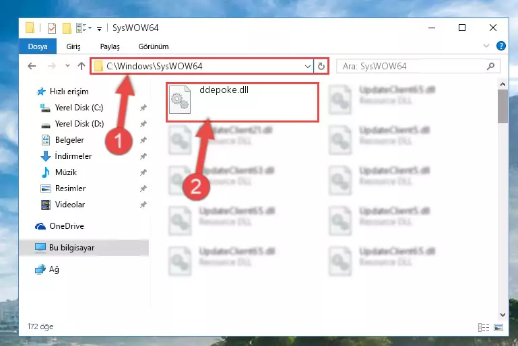Minimize the SysWOW64 window
Viewport: 518px width, 346px height.
432,28
